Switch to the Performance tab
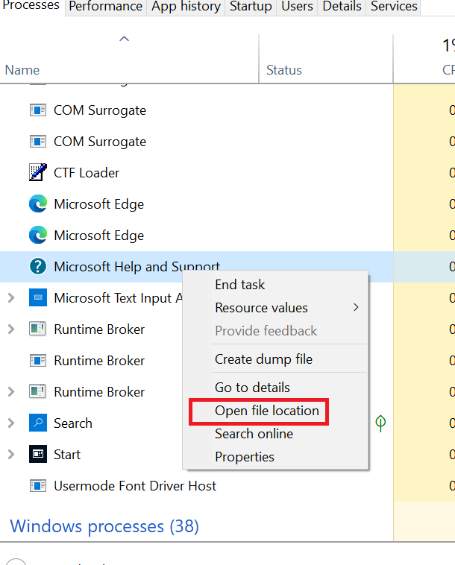This screenshot has height=565, width=455. click(106, 7)
